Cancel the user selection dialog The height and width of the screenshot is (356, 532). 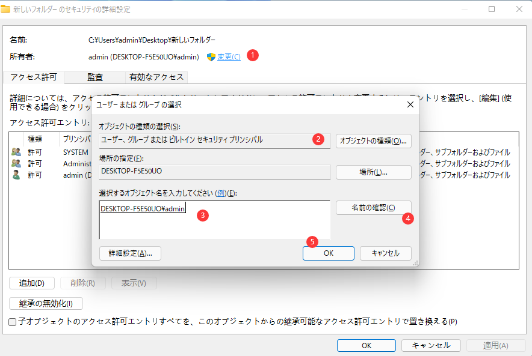386,253
